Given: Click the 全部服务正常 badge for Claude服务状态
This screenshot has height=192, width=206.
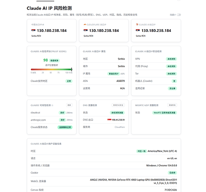Looking at the screenshot, I should click(65, 127).
